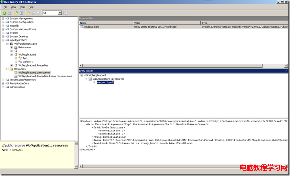Click the TextBlock line in XAML code
This screenshot has width=290, height=176.
pos(142,143)
